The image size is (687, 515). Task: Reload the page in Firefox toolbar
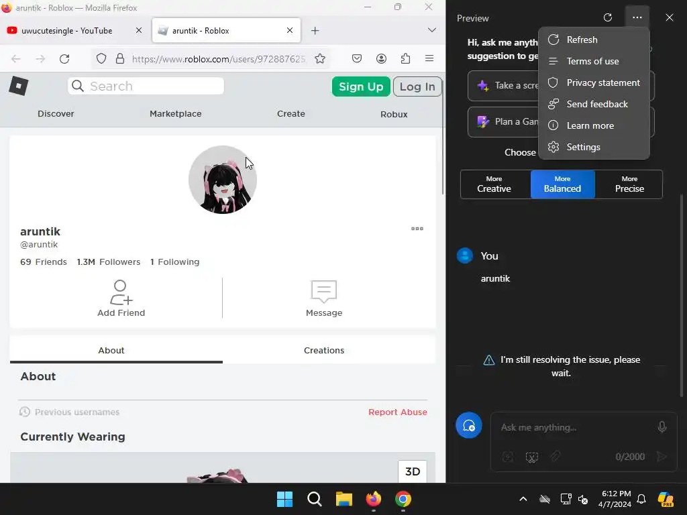click(64, 59)
